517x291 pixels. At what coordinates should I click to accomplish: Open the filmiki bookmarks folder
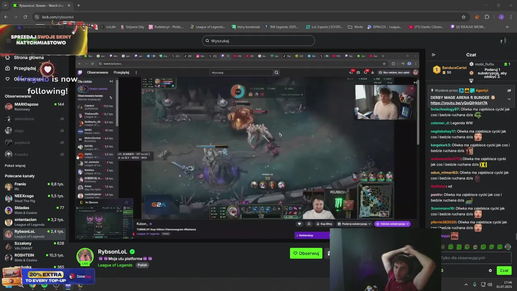pos(355,27)
